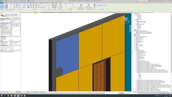
Task: Click the 'Марка' property value cell
Action: (x=15, y=40)
